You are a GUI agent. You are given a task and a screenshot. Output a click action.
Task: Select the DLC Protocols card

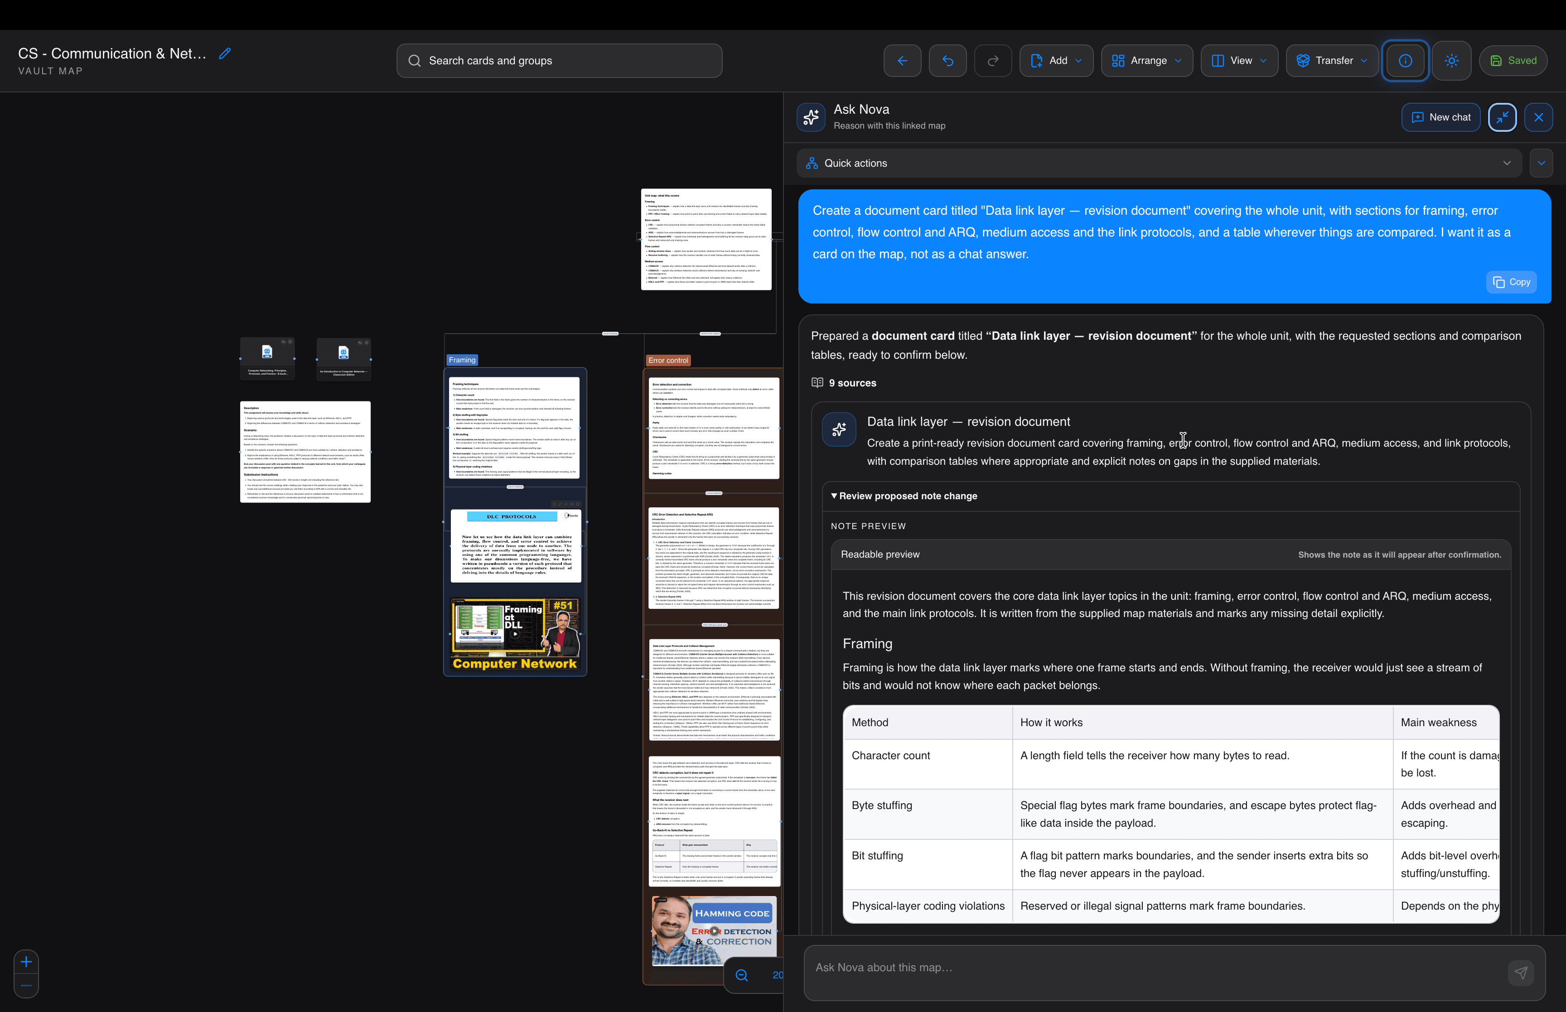[515, 545]
